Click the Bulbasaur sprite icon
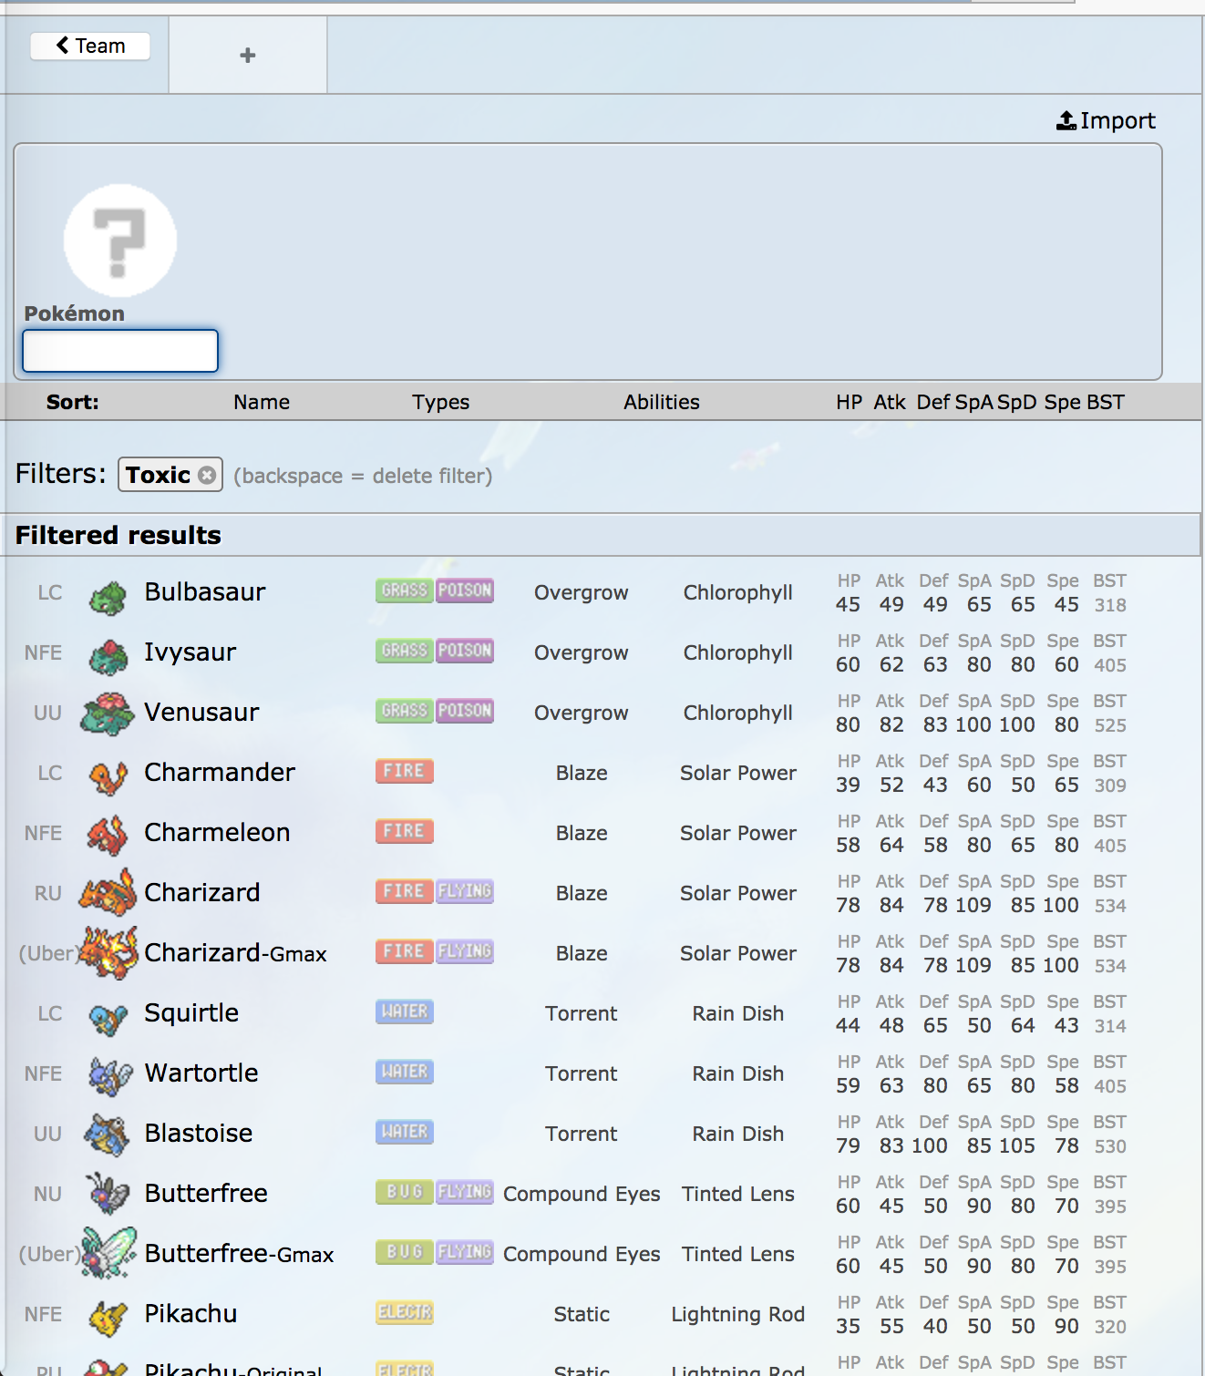 tap(108, 597)
